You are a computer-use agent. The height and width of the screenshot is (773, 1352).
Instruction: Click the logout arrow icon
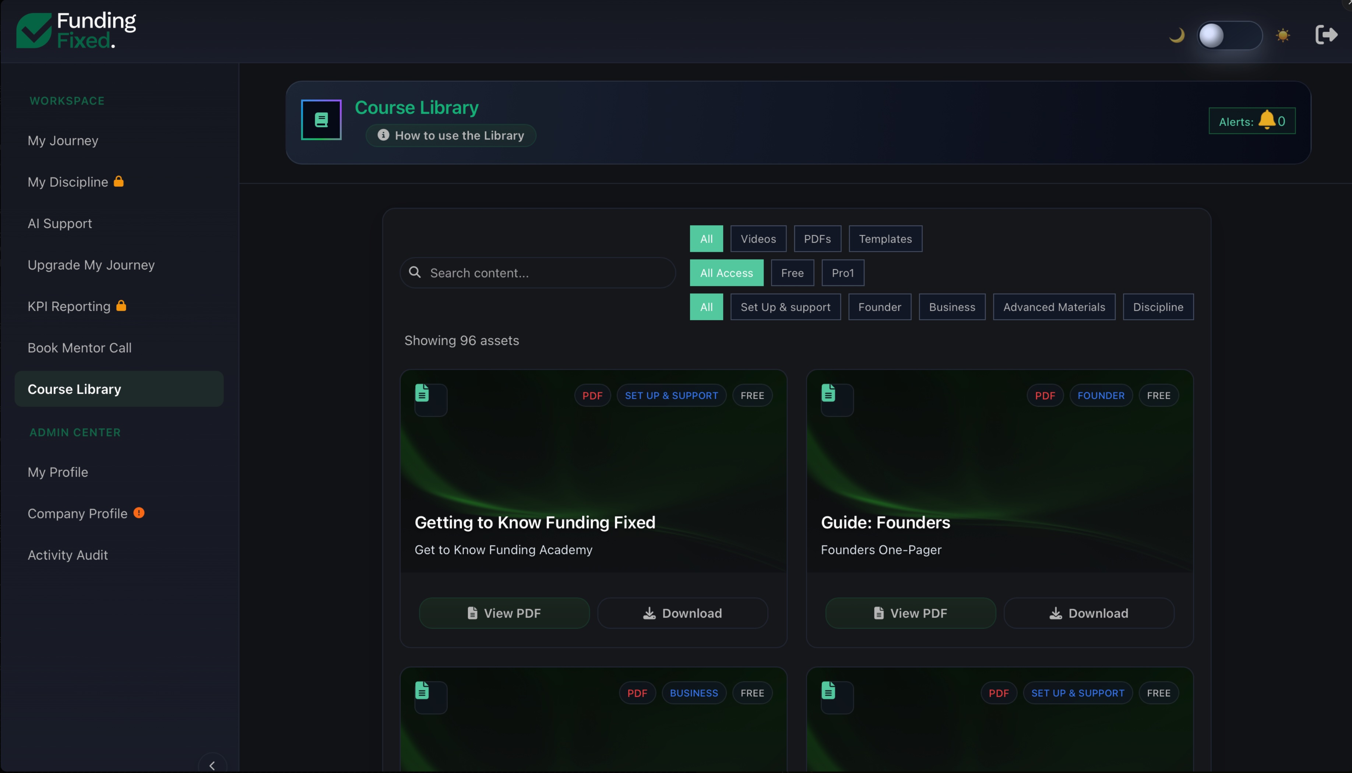tap(1326, 35)
